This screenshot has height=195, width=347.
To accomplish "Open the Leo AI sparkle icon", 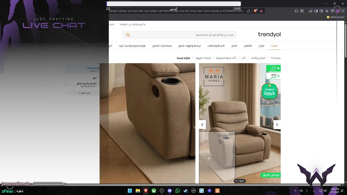I will click(327, 11).
